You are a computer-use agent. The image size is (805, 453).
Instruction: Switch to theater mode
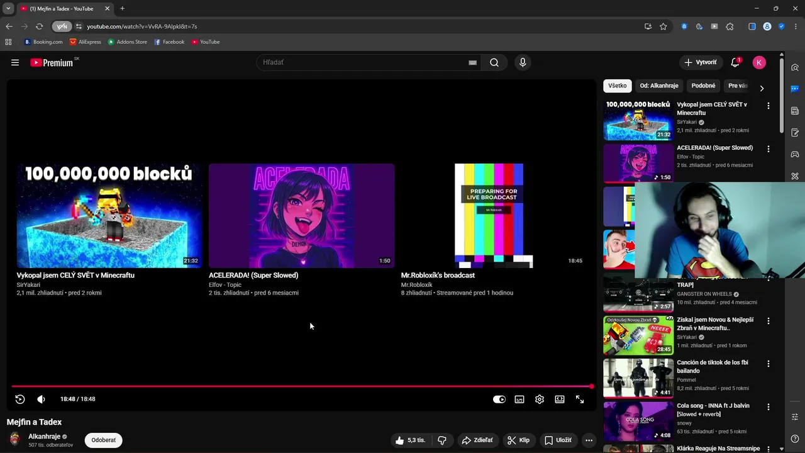[560, 399]
